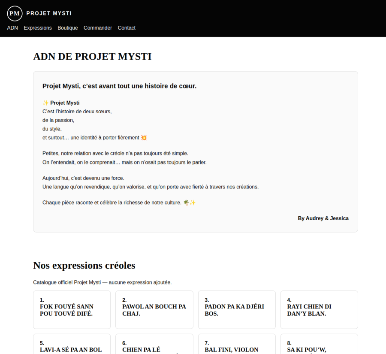
Task: Select card 2 'PAWOL AN BOUCH PA CHAJ'
Action: (x=154, y=310)
